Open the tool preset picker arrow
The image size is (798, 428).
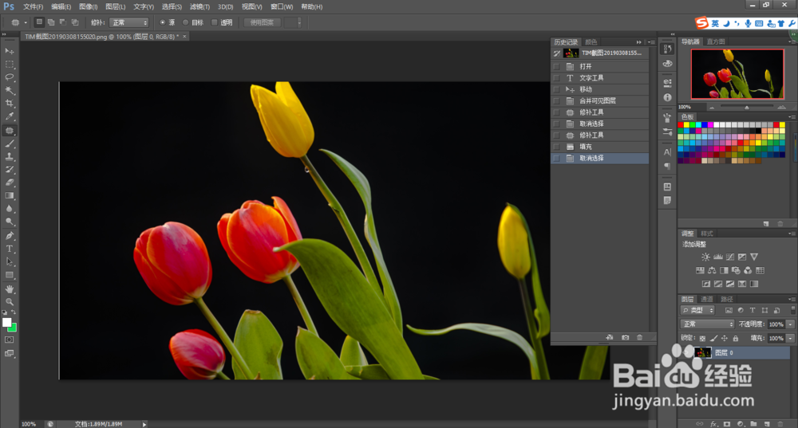[26, 22]
